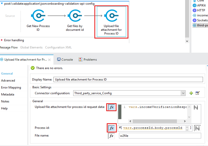Open the Global Elements view
This screenshot has width=208, height=146.
[x=31, y=47]
